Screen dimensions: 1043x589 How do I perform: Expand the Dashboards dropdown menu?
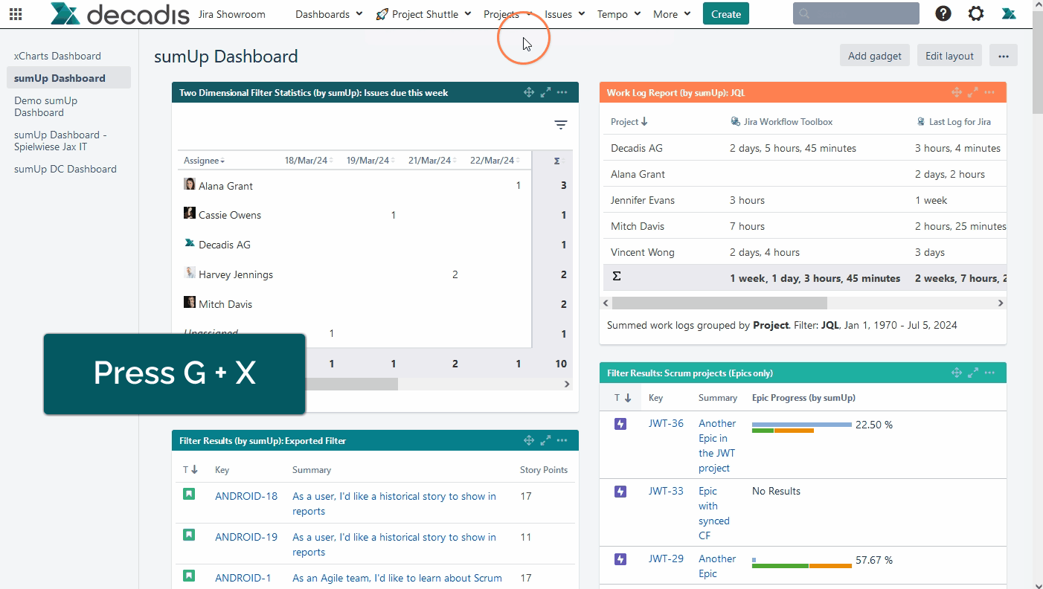point(329,14)
